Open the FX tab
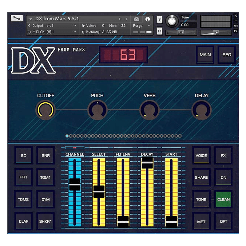The height and width of the screenshot is (246, 246). click(223, 155)
